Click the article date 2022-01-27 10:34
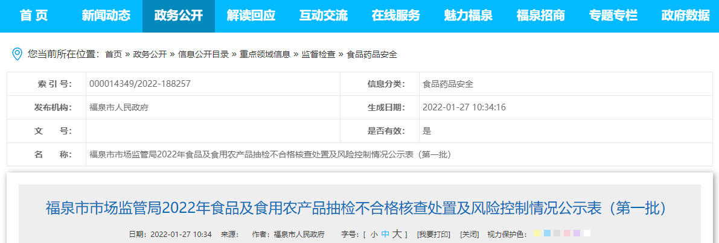Screen dimensions: 719x243 coord(181,235)
